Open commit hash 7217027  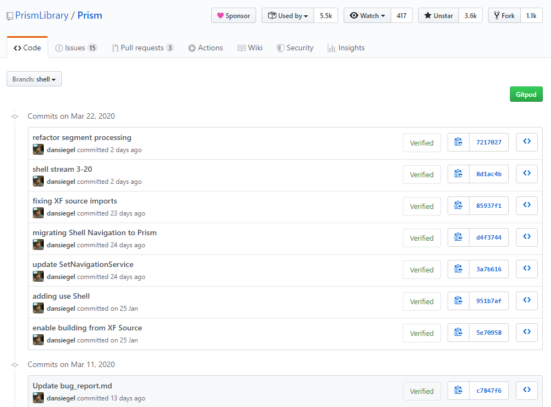489,142
